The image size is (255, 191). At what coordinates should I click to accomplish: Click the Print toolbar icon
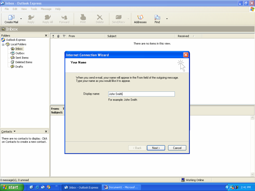click(83, 17)
